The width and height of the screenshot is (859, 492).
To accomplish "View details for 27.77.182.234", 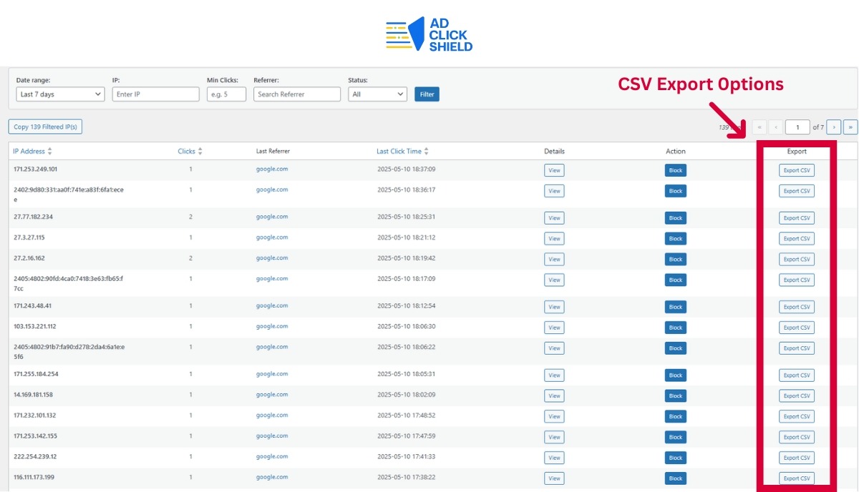I will tap(554, 218).
